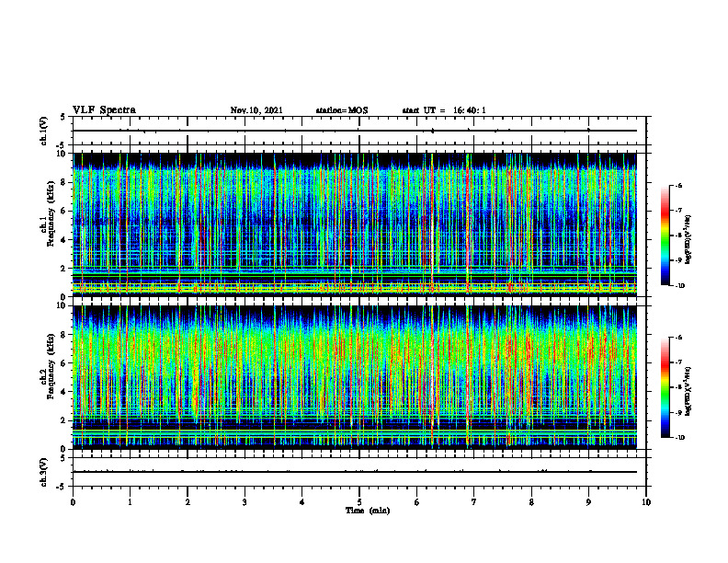Click the 'VLF Spectra' plot title

click(x=105, y=110)
